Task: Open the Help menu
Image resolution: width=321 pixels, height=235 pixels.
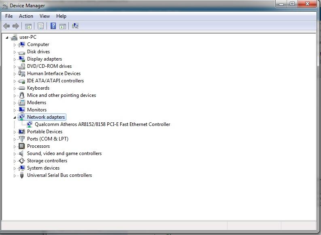Action: pyautogui.click(x=61, y=16)
